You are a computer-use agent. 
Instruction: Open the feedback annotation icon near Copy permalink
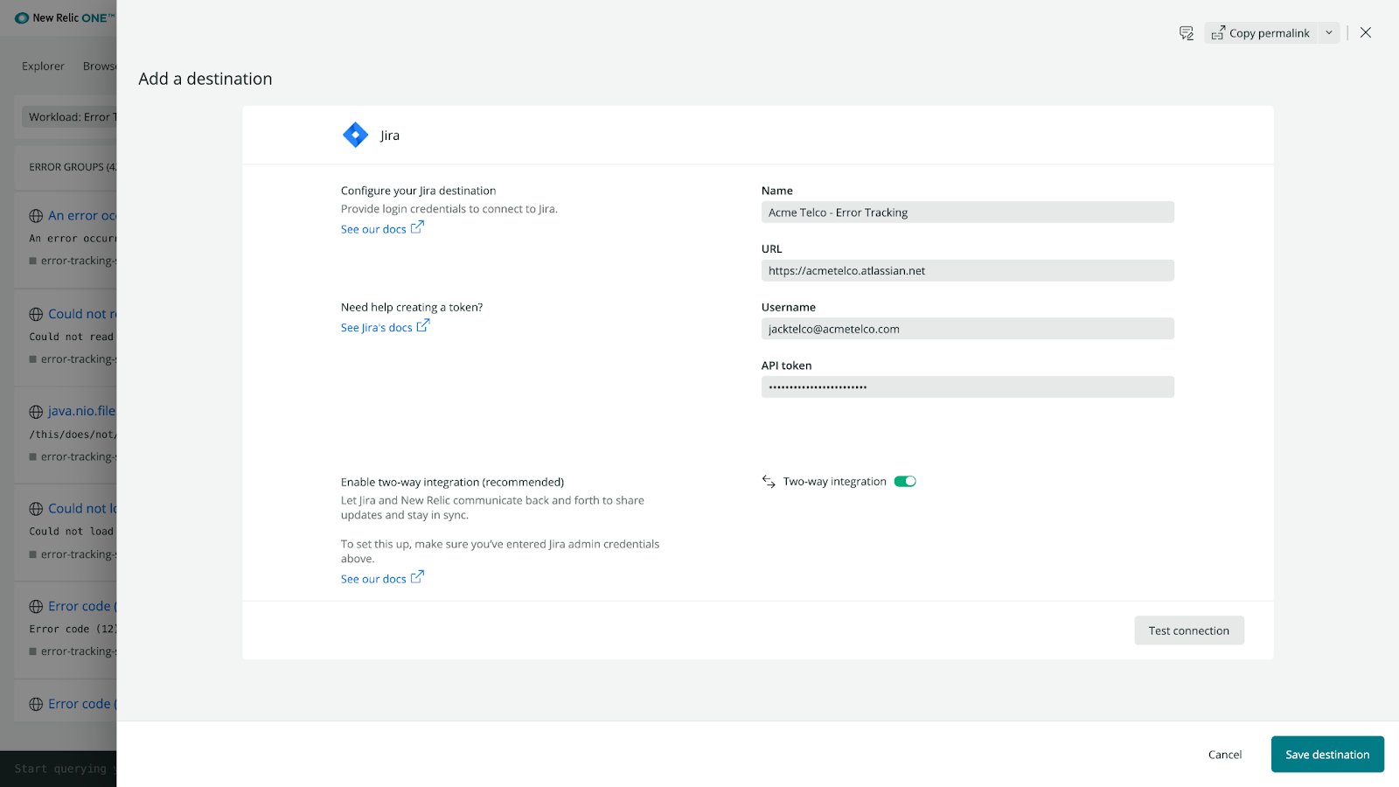point(1187,32)
